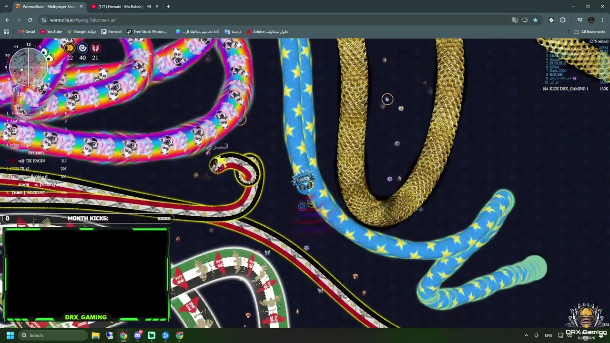Reload the Wormzilla.io page

pos(30,20)
